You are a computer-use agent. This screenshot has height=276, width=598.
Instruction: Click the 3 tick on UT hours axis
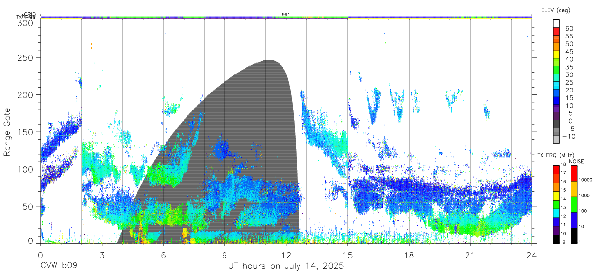[102, 255]
